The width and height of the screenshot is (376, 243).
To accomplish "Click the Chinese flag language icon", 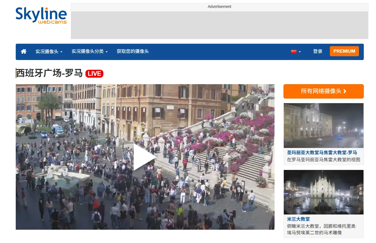I will (294, 52).
